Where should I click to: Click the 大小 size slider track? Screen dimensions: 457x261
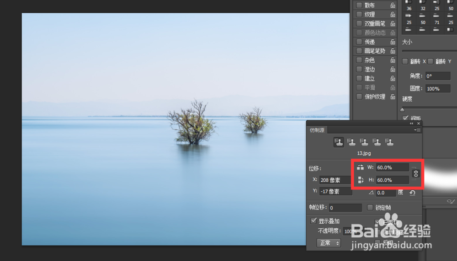click(429, 51)
